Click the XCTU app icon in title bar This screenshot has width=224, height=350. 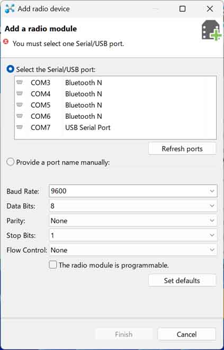point(10,9)
